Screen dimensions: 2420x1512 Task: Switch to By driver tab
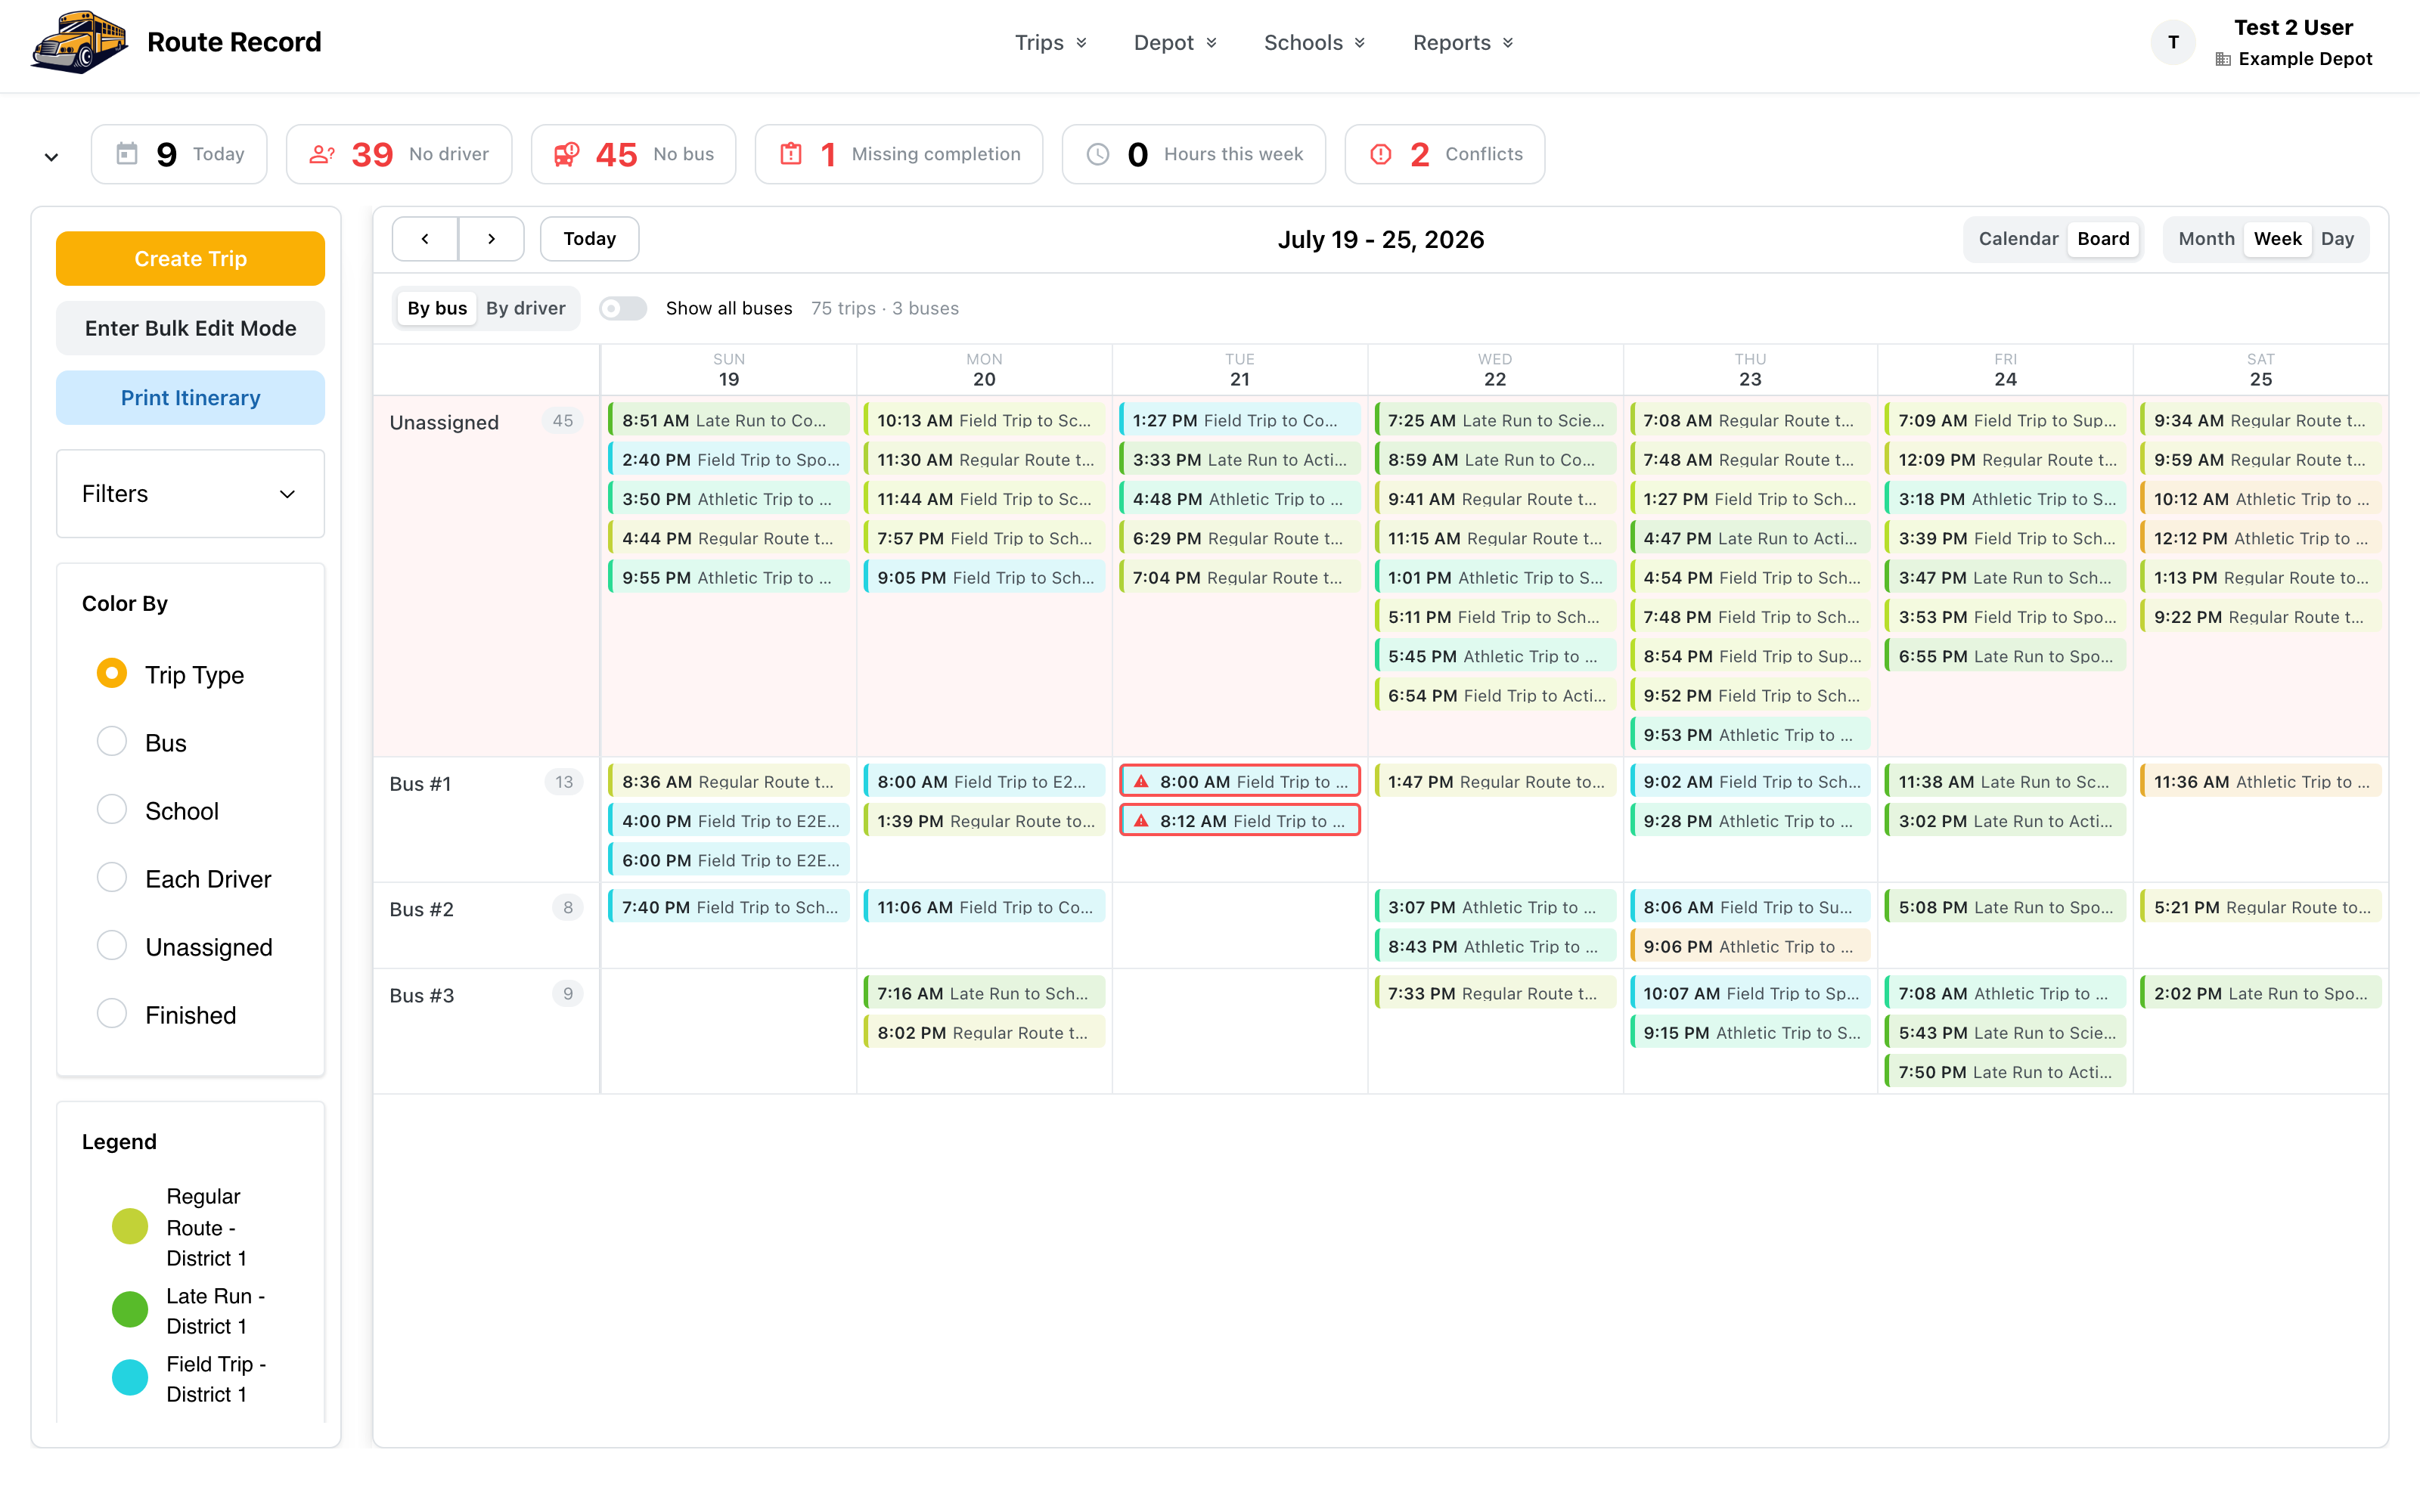526,308
